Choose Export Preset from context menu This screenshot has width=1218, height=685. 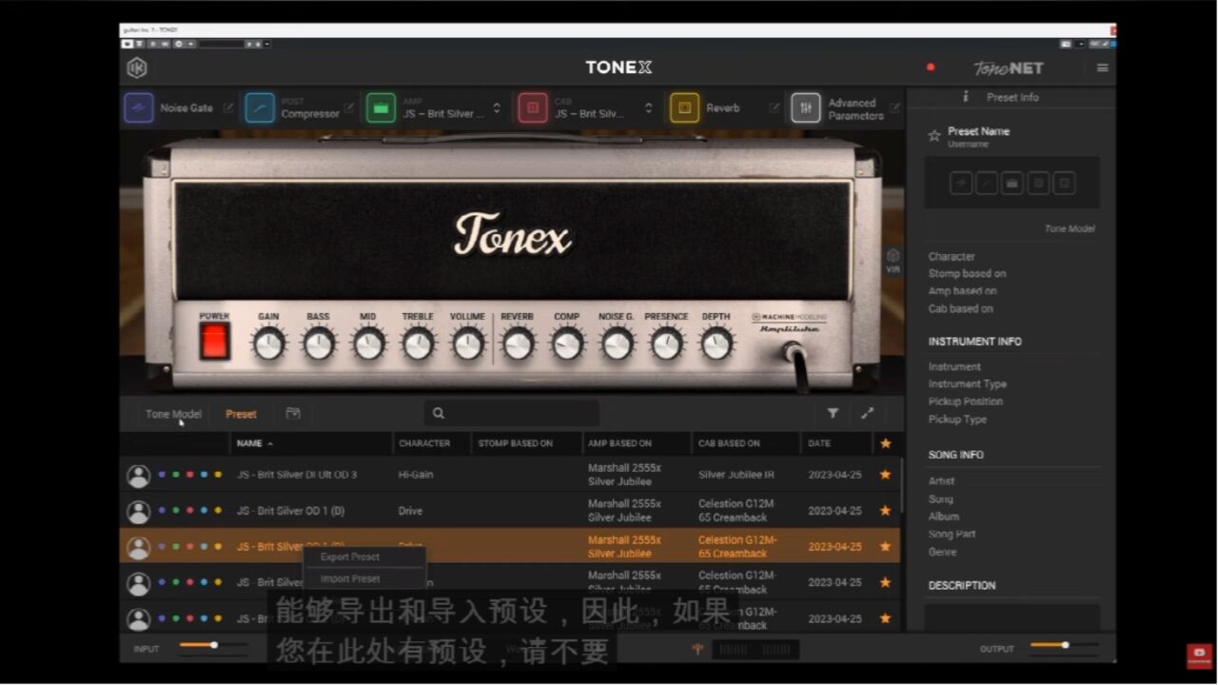349,558
